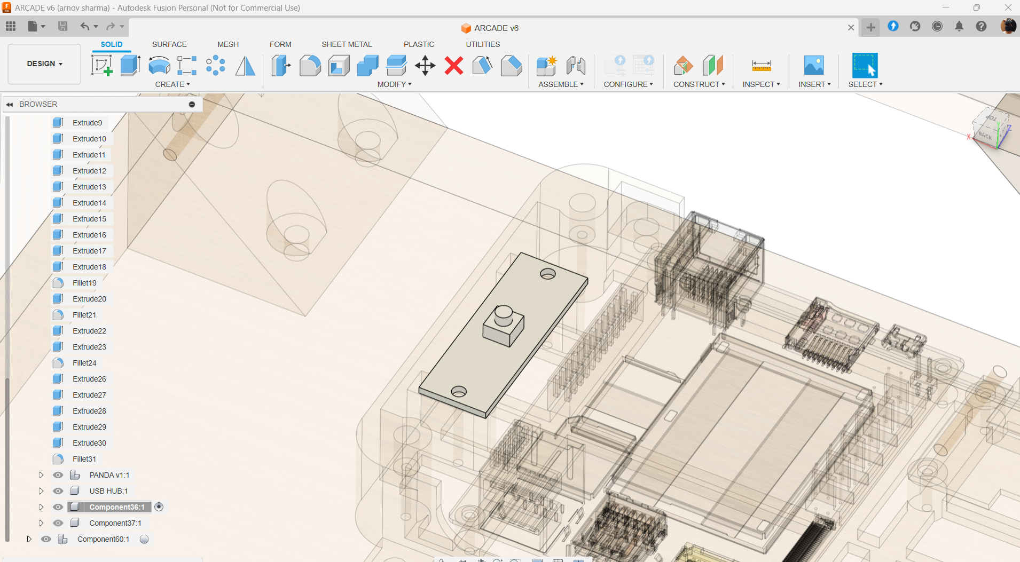Switch to the SHEET METAL tab
Image resolution: width=1020 pixels, height=562 pixels.
[x=347, y=44]
